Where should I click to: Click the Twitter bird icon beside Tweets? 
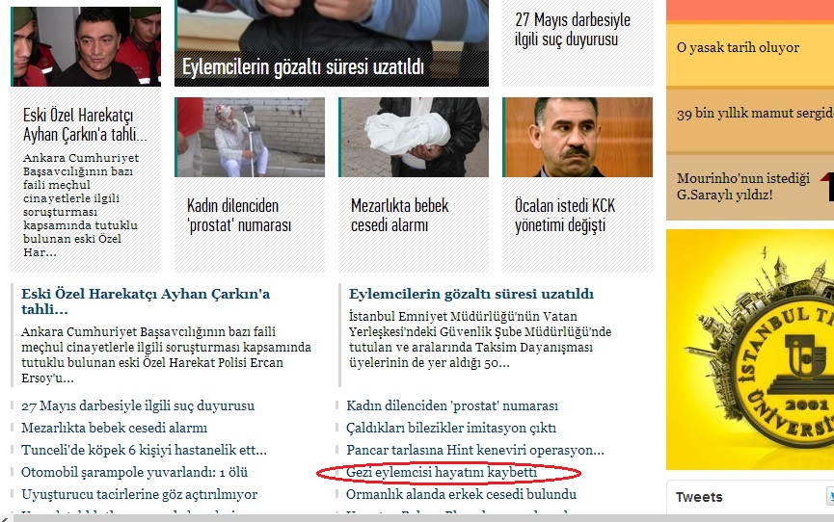(830, 497)
